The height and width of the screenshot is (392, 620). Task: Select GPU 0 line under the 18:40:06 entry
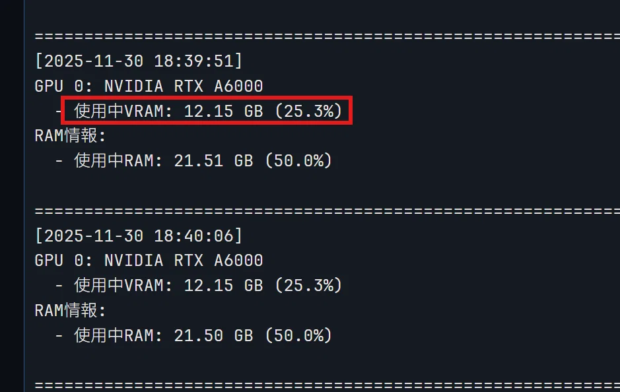point(149,261)
